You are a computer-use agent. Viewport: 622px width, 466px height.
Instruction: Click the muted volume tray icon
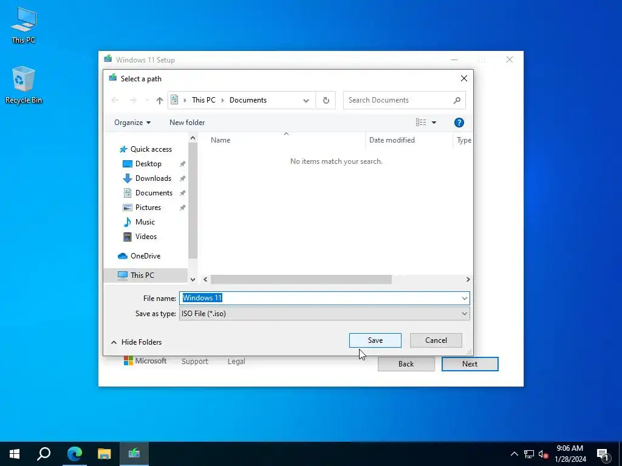(x=543, y=454)
